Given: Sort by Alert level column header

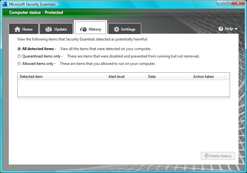Looking at the screenshot, I should click(x=126, y=77).
